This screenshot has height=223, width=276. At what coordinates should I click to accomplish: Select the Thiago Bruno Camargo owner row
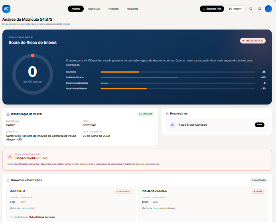click(217, 125)
